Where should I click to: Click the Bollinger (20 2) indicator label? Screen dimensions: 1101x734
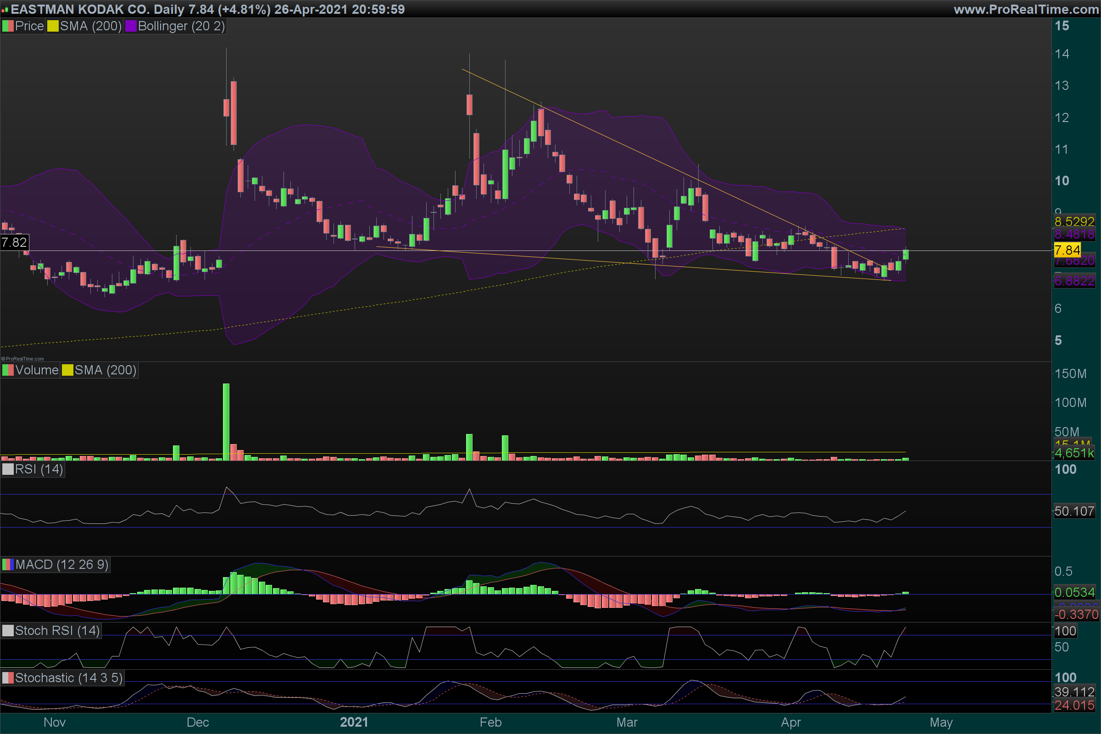(181, 26)
